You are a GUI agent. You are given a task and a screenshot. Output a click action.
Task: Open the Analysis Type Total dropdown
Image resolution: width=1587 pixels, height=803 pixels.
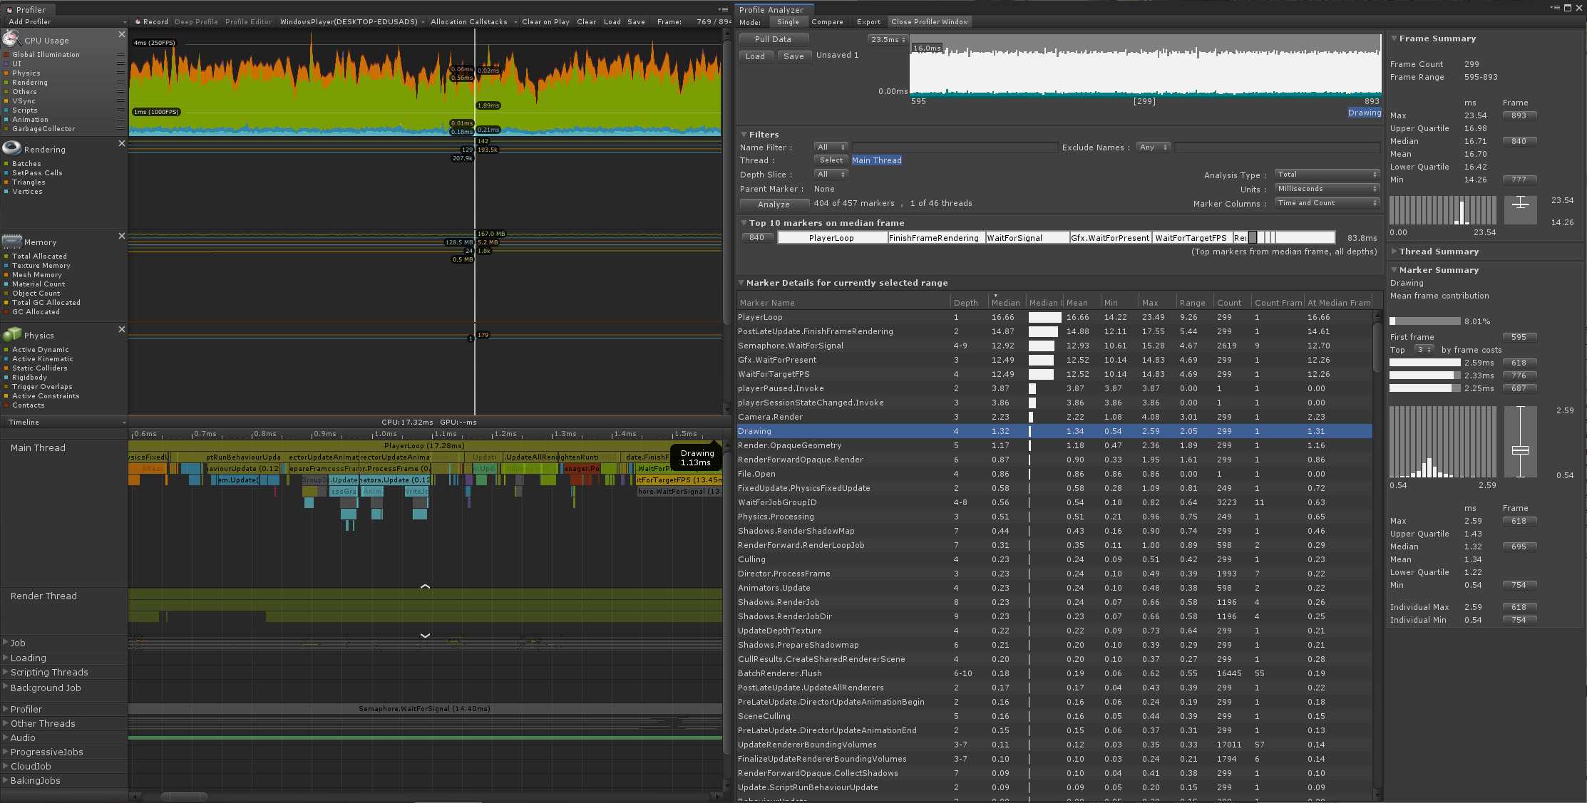click(1327, 175)
